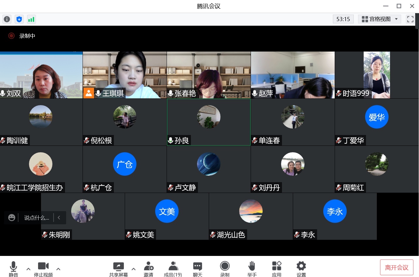Mute the microphone (静音)
The height and width of the screenshot is (277, 419).
13,269
